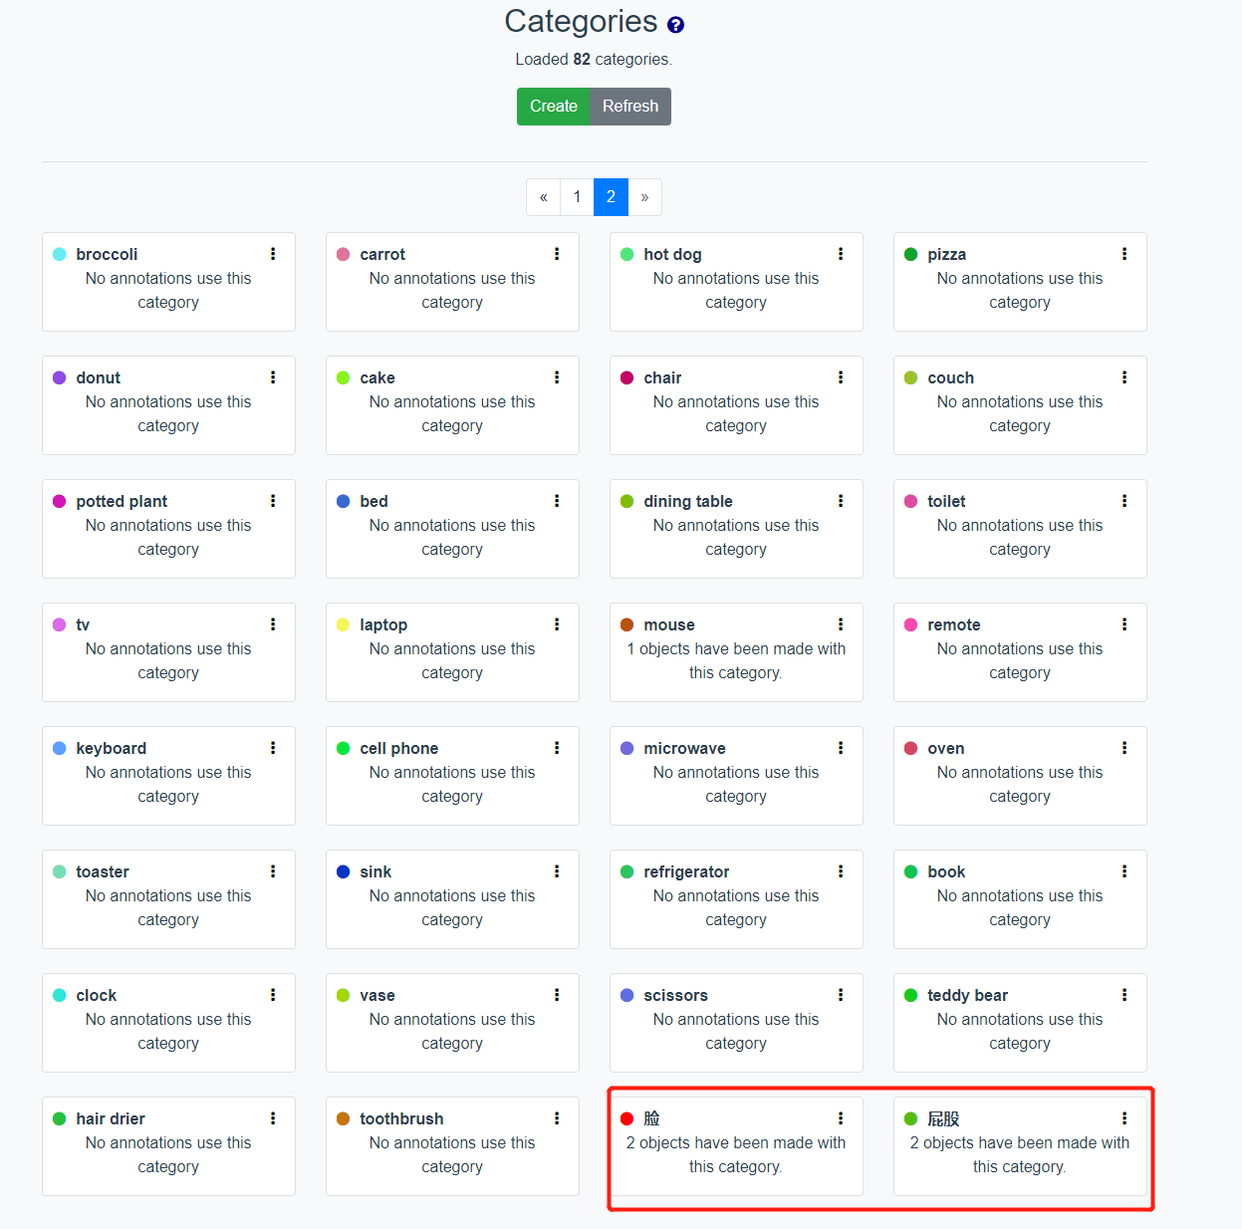Click the teddy bear category options icon
The image size is (1242, 1229).
coord(1123,995)
